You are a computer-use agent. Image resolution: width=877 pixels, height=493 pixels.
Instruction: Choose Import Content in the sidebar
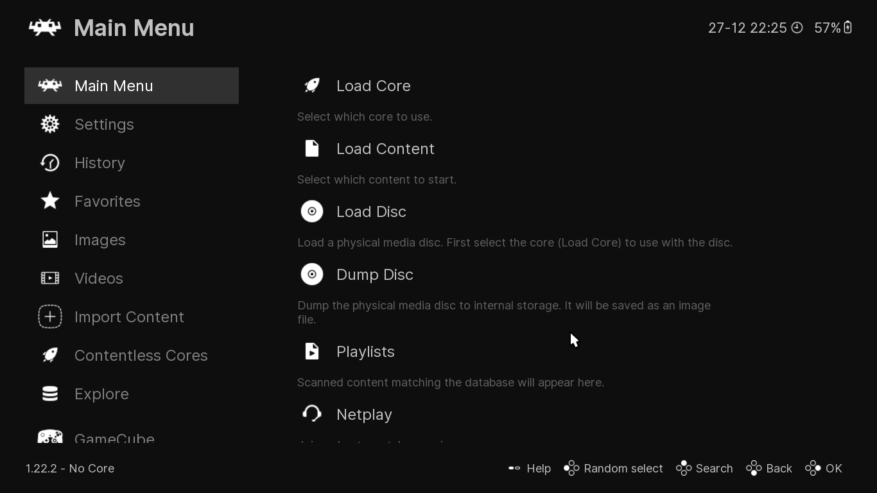click(x=132, y=316)
